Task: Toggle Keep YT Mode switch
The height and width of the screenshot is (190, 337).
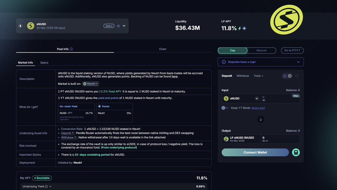Action: (225, 108)
